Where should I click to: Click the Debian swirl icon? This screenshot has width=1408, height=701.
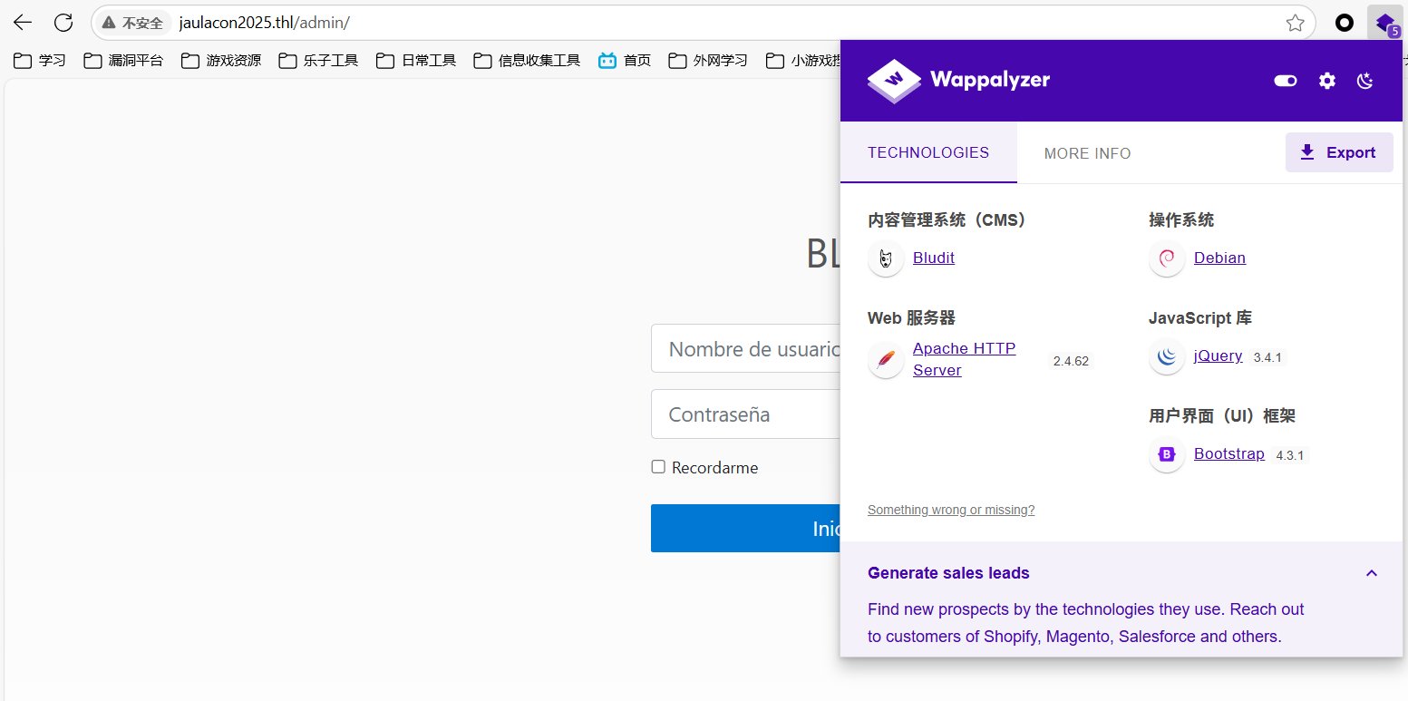[x=1167, y=258]
